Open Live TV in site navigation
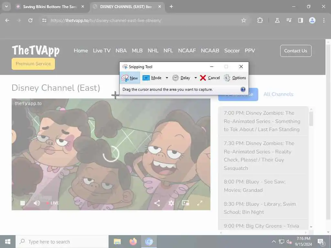Screen dimensions: 331x248 [102, 51]
